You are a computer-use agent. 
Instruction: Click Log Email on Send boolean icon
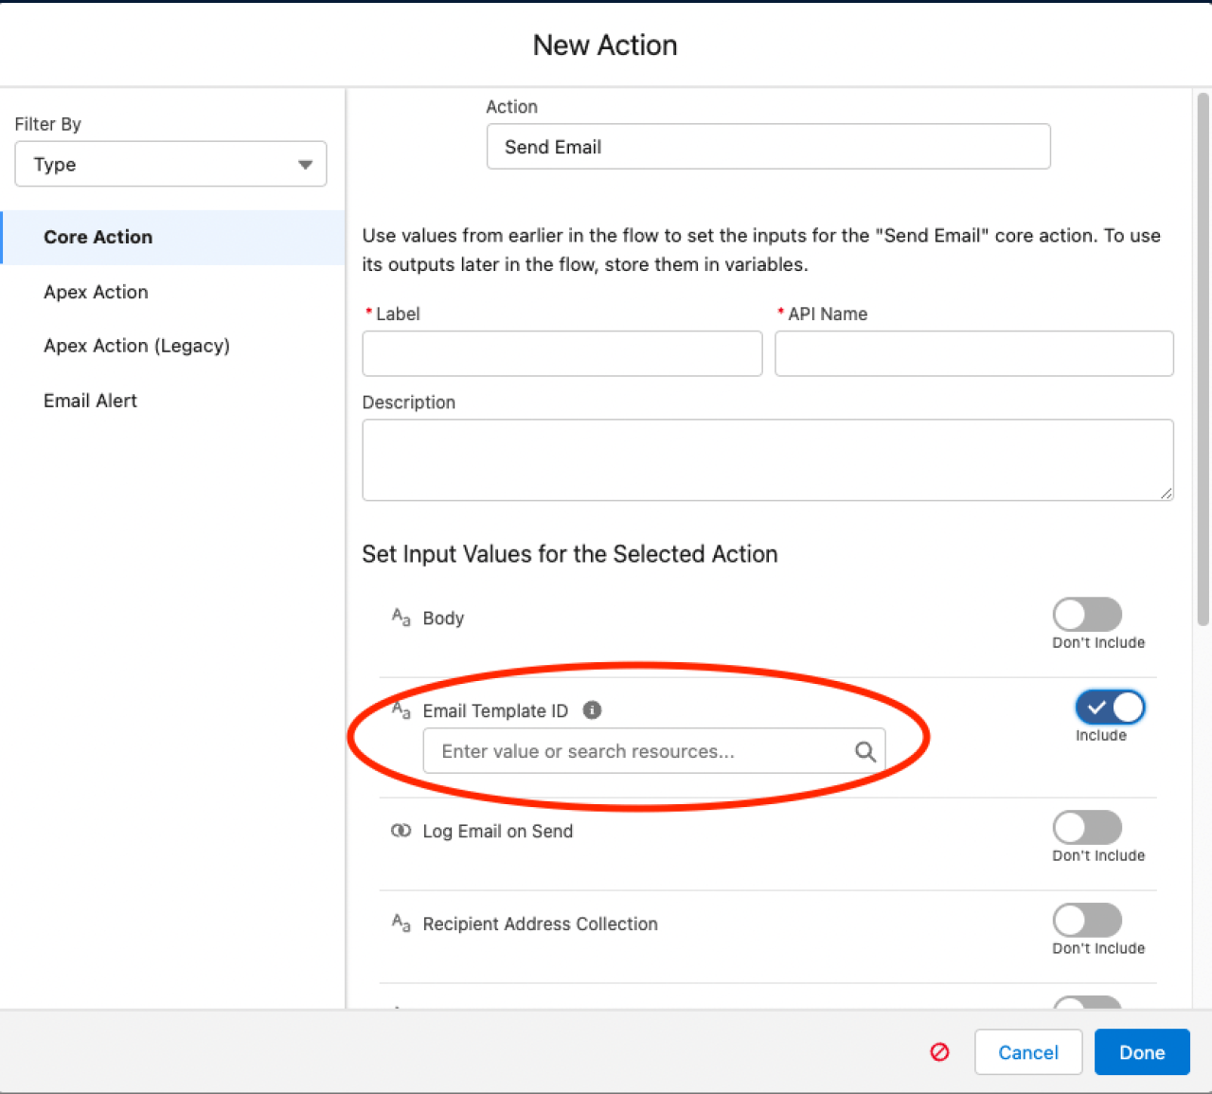401,831
